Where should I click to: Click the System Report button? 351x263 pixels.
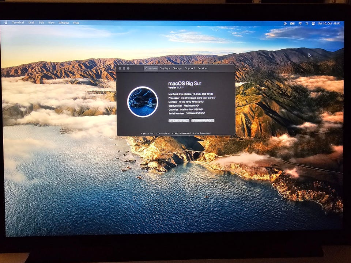[179, 121]
